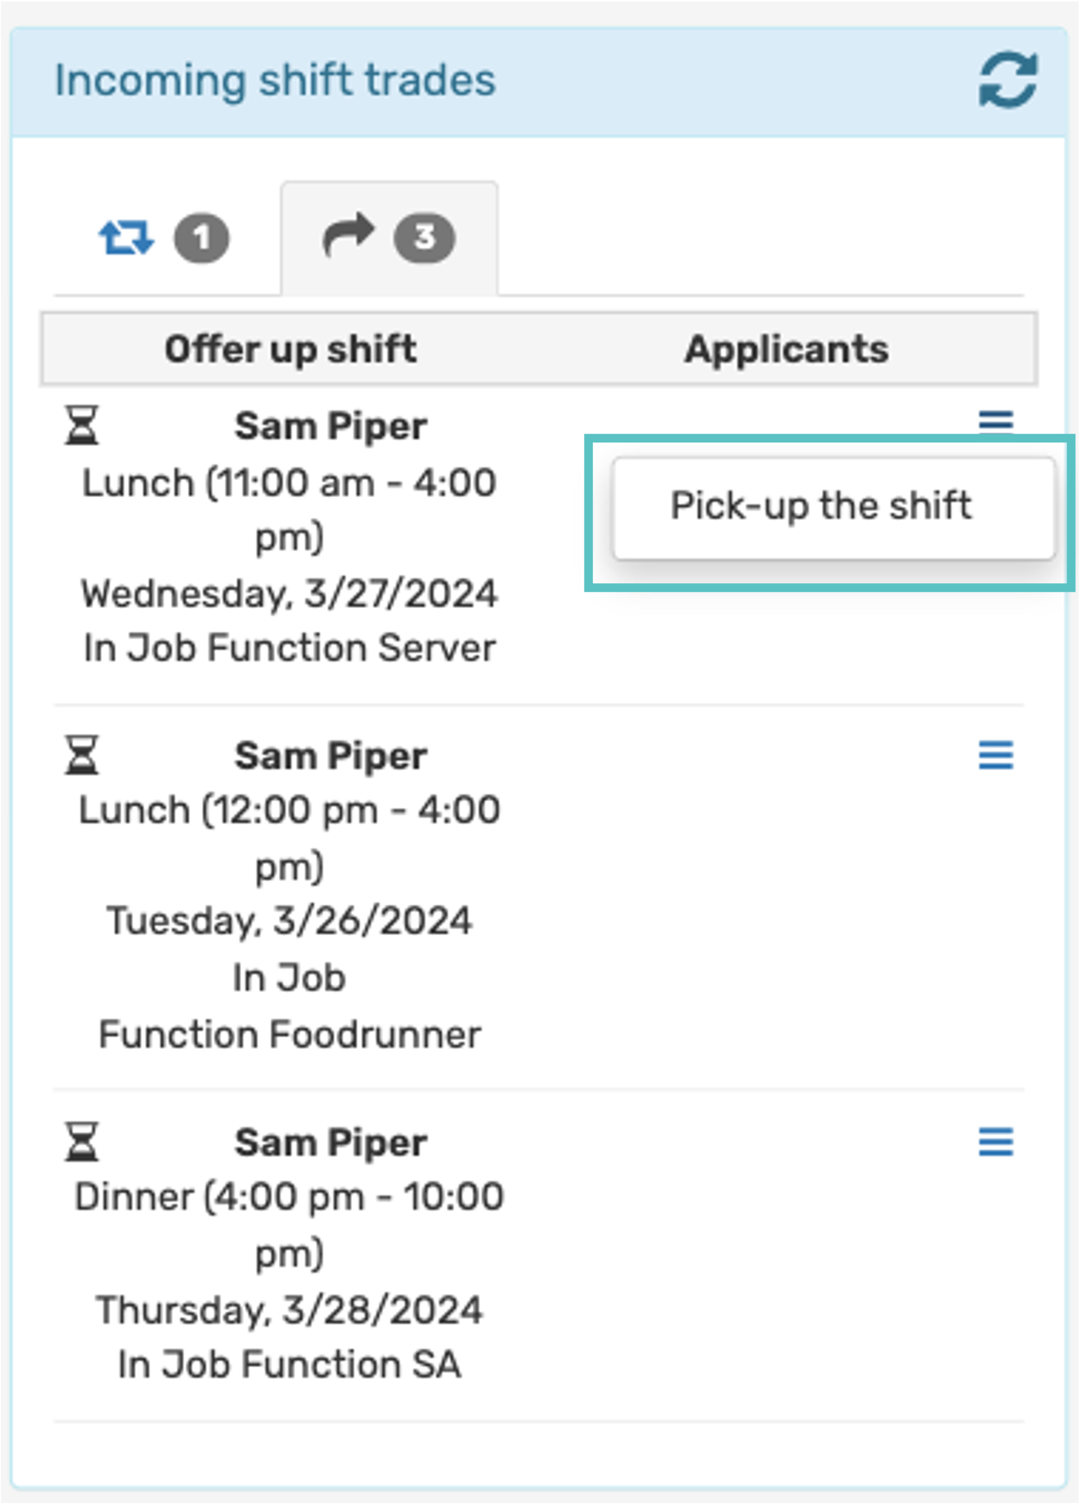Click hourglass icon on Tuesday Foodrunner shift
1080x1504 pixels.
[x=81, y=754]
